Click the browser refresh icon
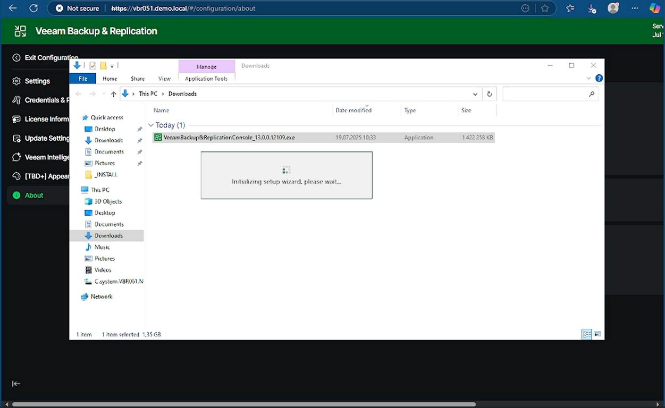Screen dimensions: 665x408 point(33,8)
